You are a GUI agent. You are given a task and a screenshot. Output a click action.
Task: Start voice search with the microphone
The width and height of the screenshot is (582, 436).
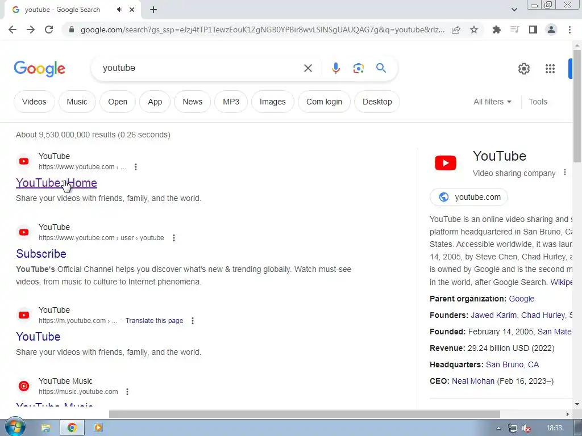(335, 68)
